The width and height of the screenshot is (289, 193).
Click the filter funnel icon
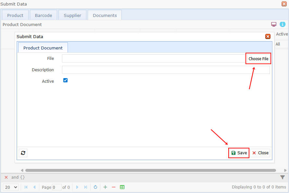283,177
